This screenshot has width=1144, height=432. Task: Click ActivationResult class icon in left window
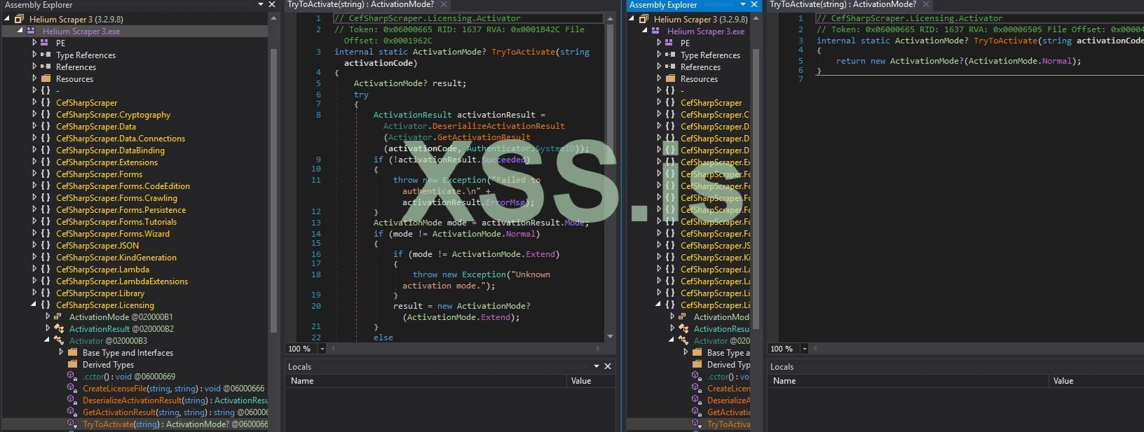(58, 329)
